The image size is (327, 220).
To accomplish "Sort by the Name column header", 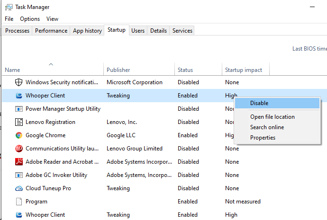I will 53,69.
